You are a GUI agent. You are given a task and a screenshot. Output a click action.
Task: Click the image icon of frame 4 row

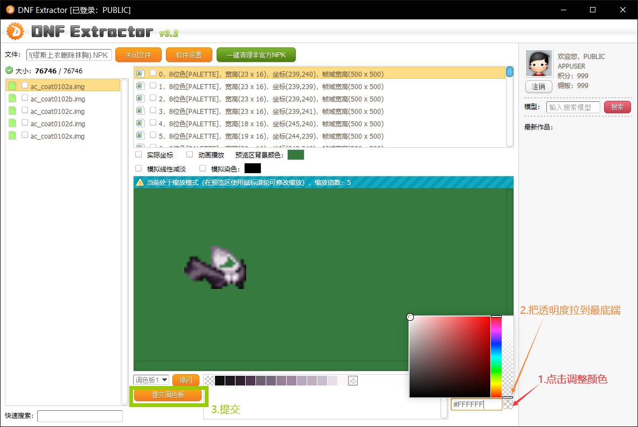pos(141,123)
